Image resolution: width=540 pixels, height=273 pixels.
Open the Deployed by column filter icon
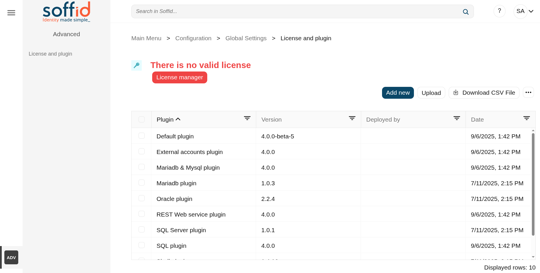tap(457, 118)
